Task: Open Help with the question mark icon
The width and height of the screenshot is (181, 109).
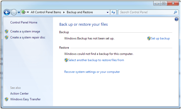Action: 176,19
